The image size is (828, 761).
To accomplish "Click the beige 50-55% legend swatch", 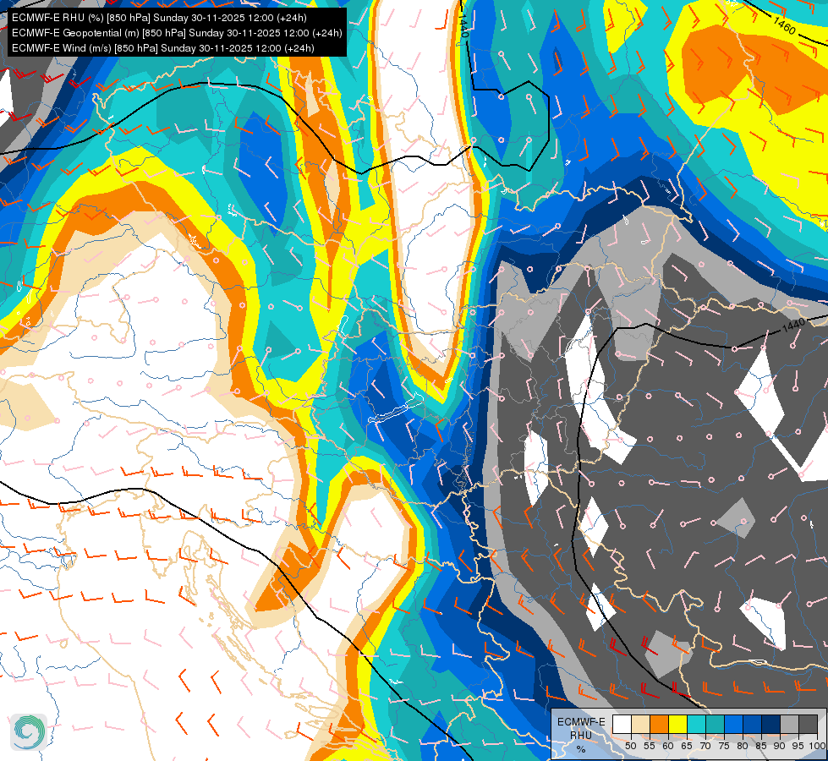I will pyautogui.click(x=640, y=724).
